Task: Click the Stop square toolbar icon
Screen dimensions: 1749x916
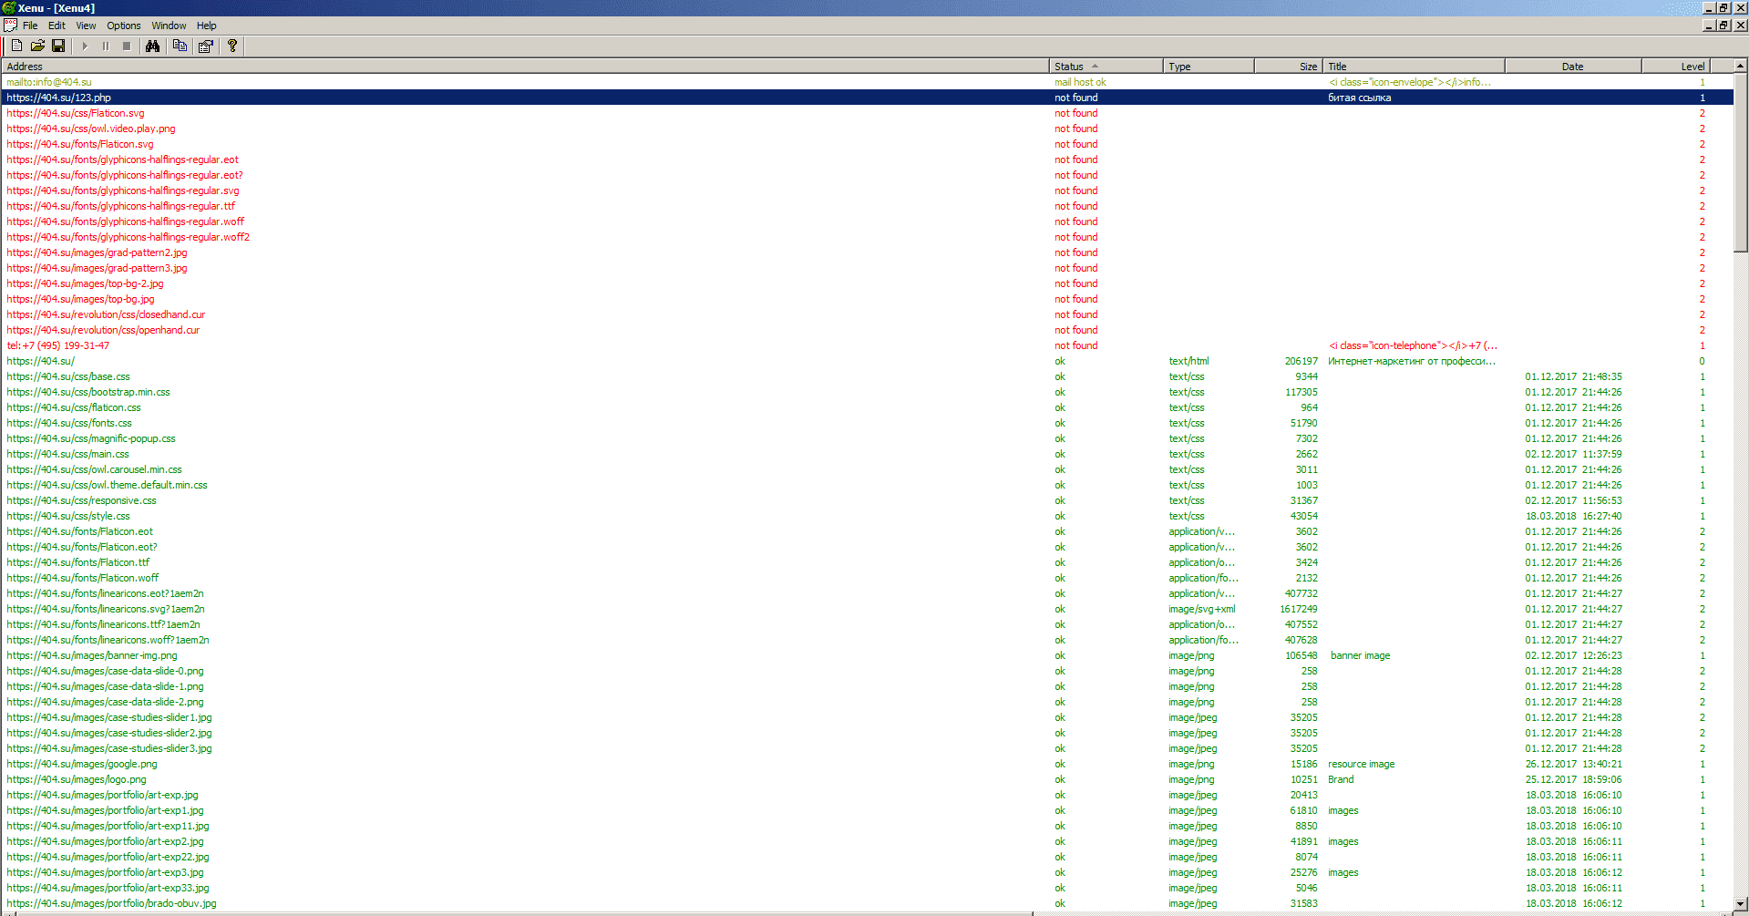Action: coord(127,46)
